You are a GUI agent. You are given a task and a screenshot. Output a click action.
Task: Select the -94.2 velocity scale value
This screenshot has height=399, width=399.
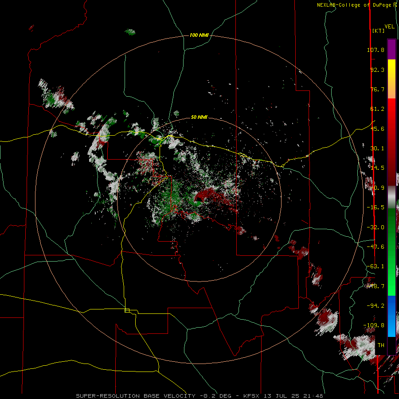pos(376,305)
